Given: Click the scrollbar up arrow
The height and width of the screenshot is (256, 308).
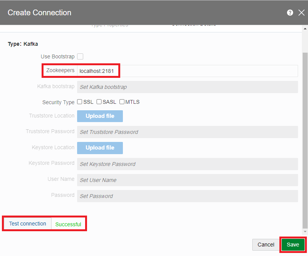Looking at the screenshot, I should click(x=305, y=29).
